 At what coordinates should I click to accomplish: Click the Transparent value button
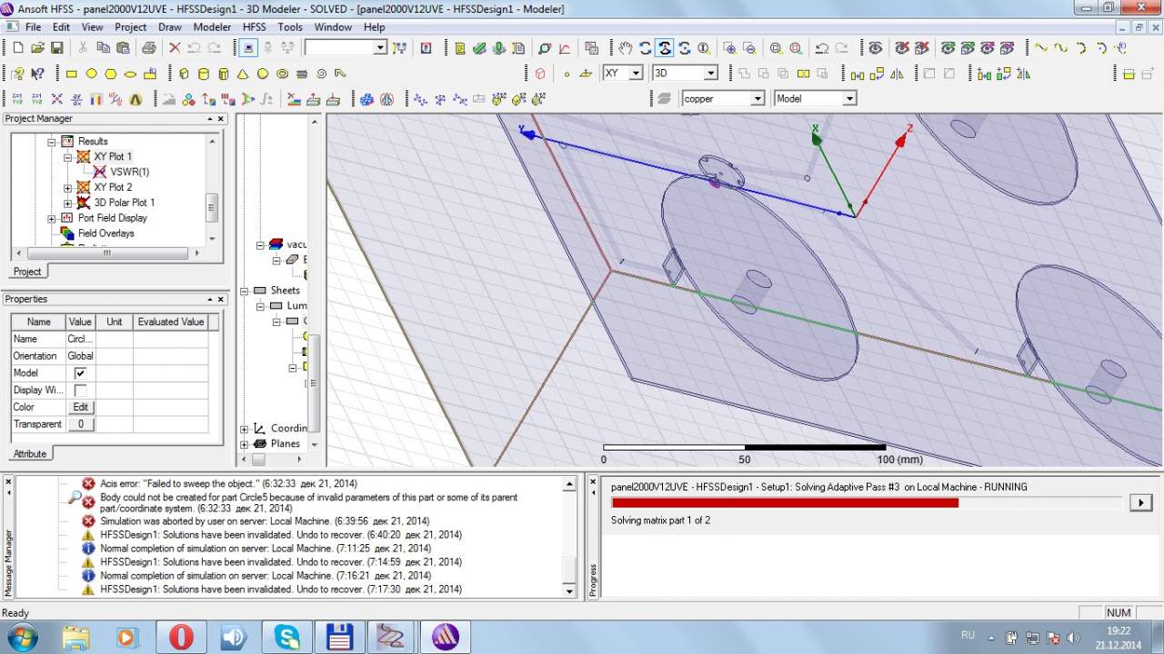(x=80, y=424)
